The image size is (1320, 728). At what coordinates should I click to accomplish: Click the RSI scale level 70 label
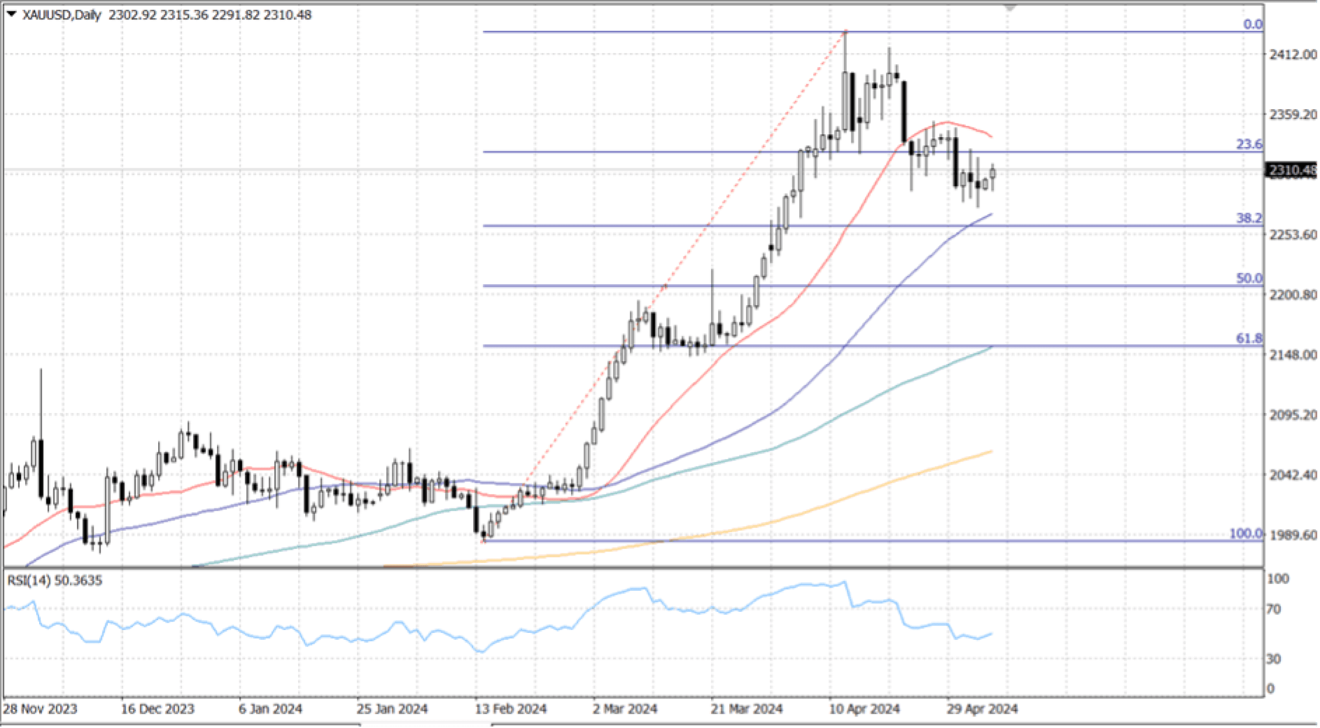(1273, 609)
